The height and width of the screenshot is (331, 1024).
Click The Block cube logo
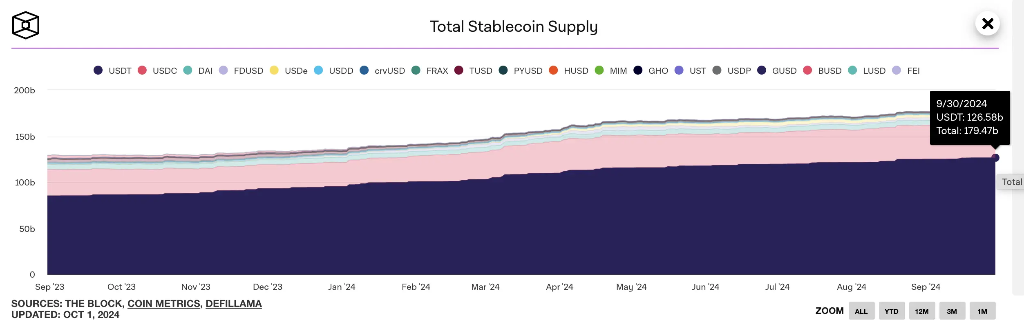(x=26, y=25)
